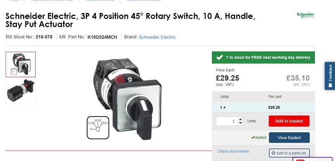Click the Units quantity input field
The width and height of the screenshot is (335, 161).
(x=227, y=121)
